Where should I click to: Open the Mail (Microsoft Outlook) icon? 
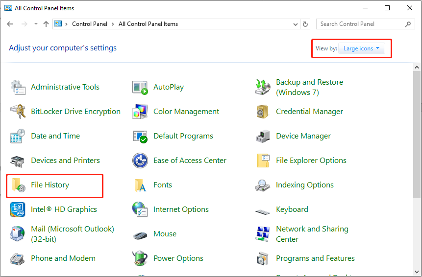[x=18, y=234]
